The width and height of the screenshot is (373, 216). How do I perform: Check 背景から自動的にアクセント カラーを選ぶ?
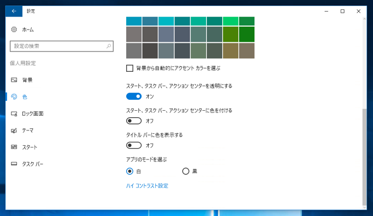pyautogui.click(x=129, y=68)
